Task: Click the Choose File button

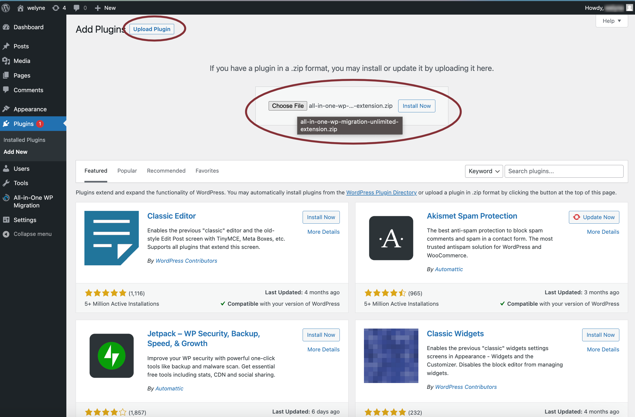Action: [288, 106]
